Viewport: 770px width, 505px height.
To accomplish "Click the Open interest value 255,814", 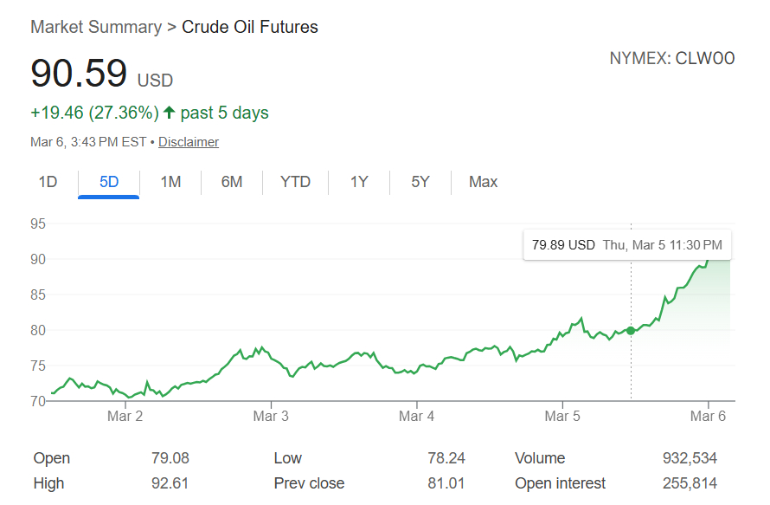I will tap(690, 483).
